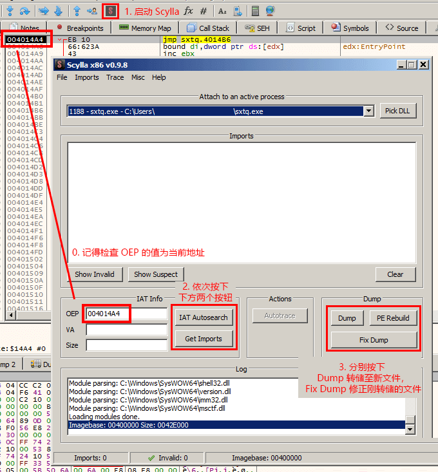Image resolution: width=438 pixels, height=472 pixels.
Task: Click the A₂ labels toolbar icon
Action: click(x=222, y=11)
